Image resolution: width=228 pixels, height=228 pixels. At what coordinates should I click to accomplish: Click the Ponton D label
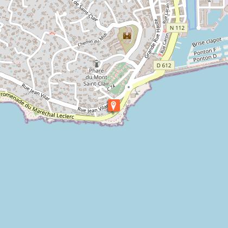[205, 59]
